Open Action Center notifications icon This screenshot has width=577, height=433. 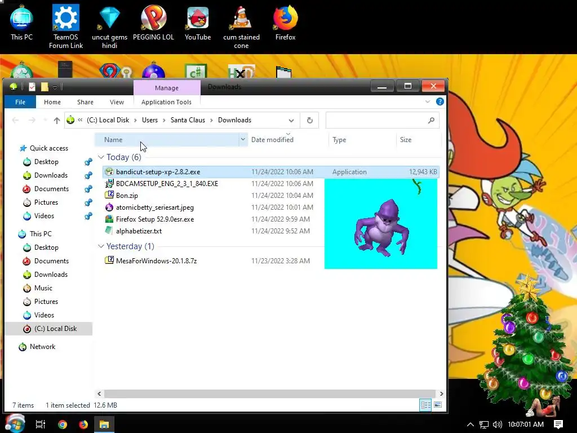558,425
